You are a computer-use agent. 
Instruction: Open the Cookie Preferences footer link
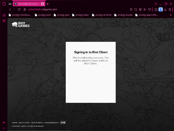click(x=52, y=123)
